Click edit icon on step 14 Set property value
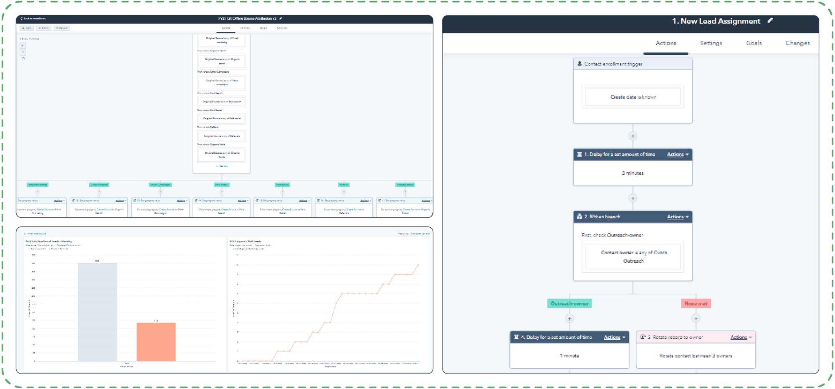The image size is (835, 389). 196,201
